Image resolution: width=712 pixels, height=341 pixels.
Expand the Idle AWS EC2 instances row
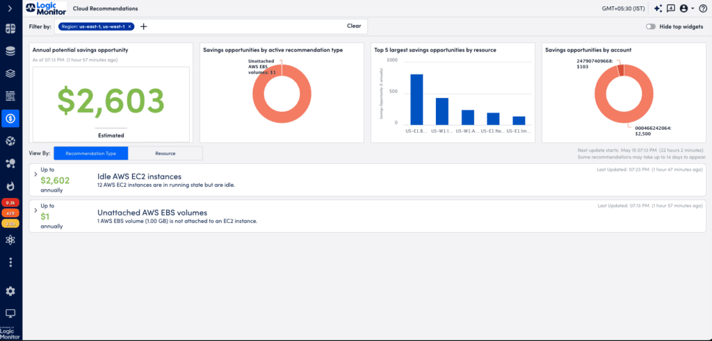tap(35, 174)
